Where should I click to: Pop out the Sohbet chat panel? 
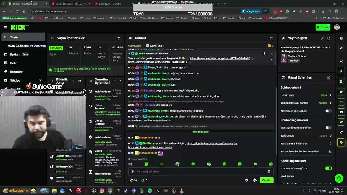(x=271, y=38)
